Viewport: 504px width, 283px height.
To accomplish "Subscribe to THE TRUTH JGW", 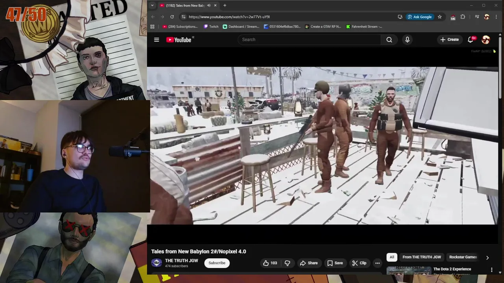I will click(x=217, y=263).
